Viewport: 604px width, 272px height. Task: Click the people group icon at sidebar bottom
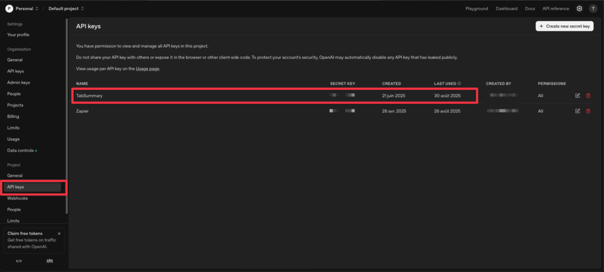[50, 261]
